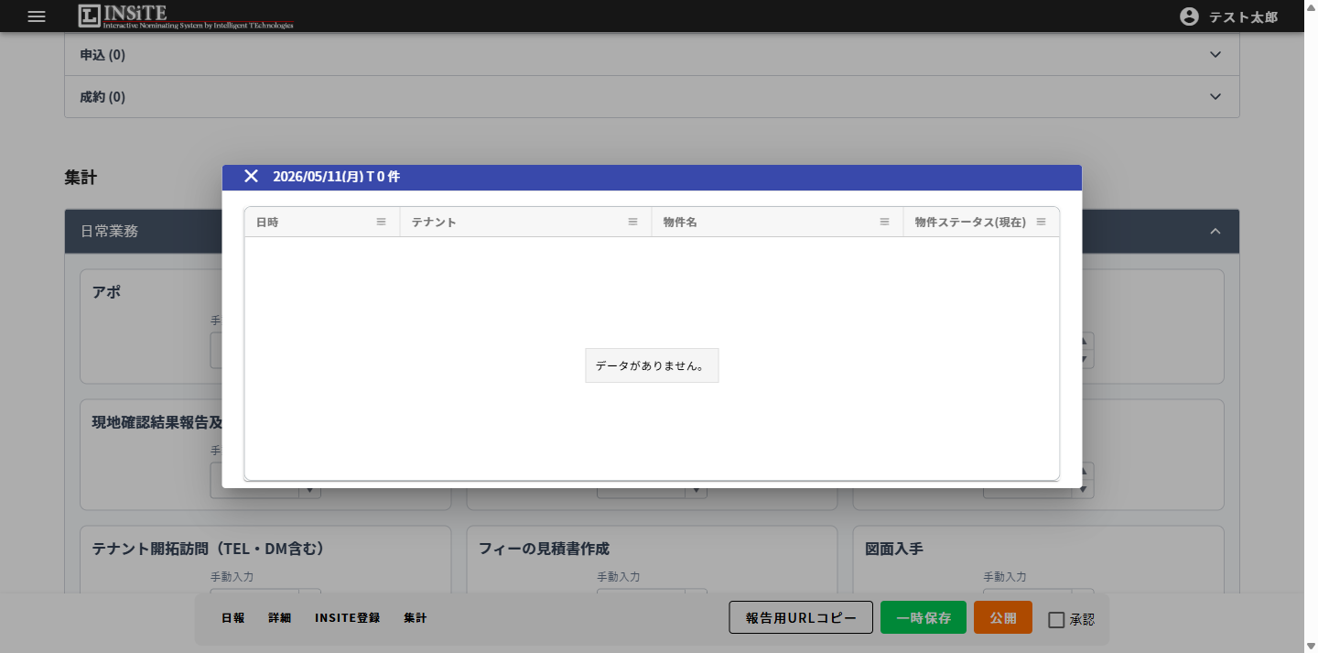Click the 報告用URLコピー button

[x=801, y=618]
